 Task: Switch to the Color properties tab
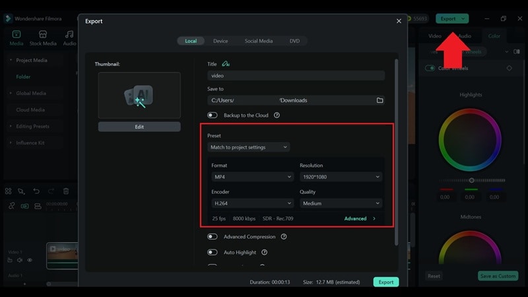click(x=494, y=36)
